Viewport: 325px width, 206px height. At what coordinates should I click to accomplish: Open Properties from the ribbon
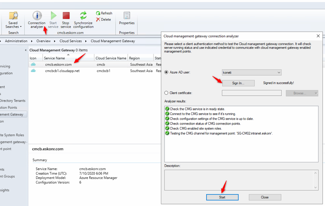click(127, 19)
